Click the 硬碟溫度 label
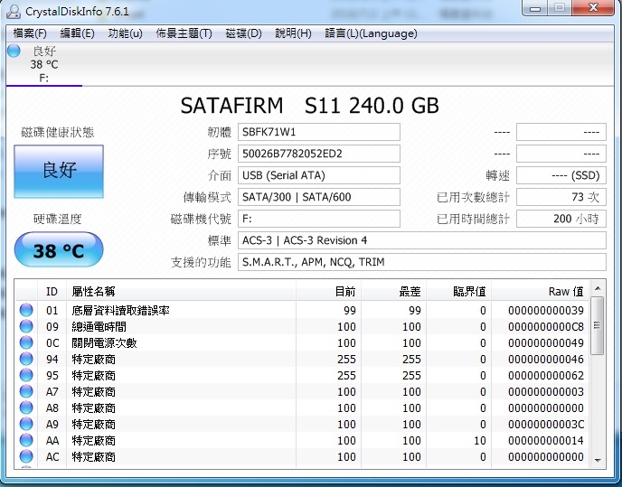 (x=58, y=219)
